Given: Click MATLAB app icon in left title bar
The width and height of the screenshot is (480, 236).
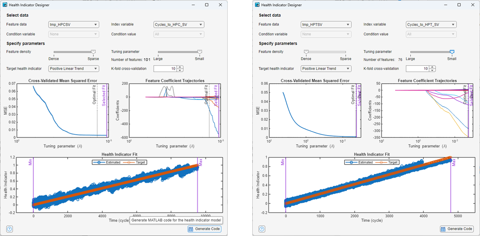Looking at the screenshot, I should (5, 5).
